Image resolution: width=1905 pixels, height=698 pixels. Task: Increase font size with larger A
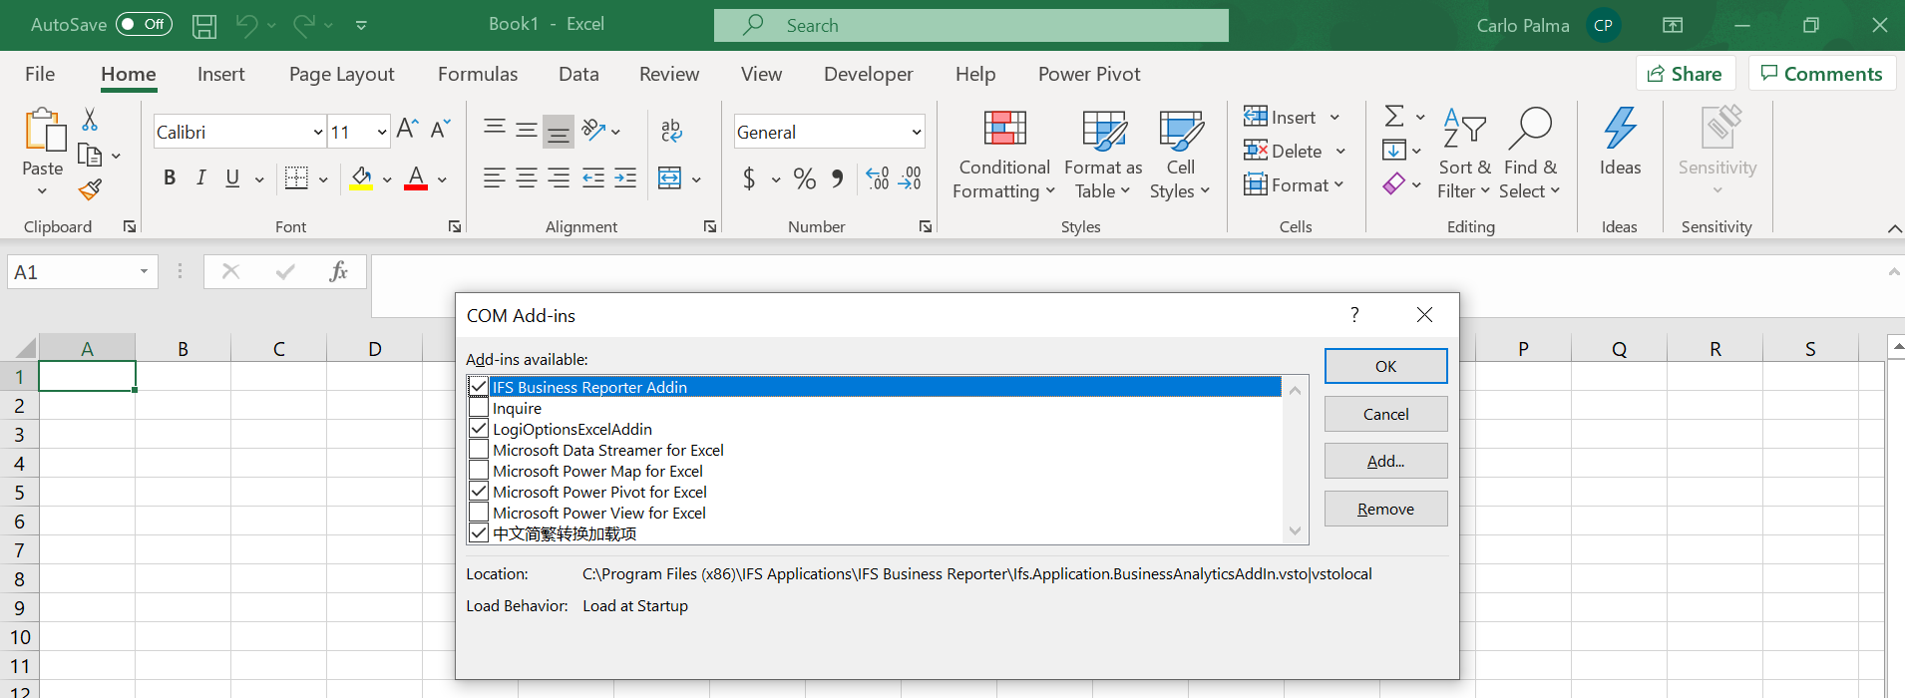tap(407, 129)
